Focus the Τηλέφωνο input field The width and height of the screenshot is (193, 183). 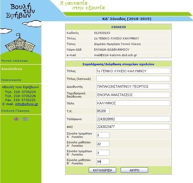click(133, 119)
